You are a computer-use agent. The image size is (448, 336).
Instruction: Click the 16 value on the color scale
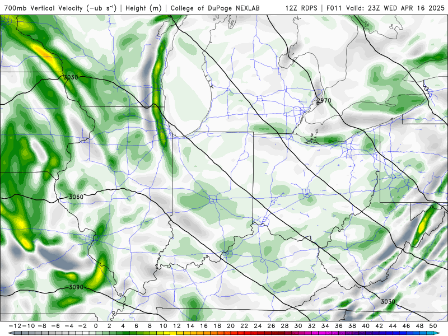click(204, 326)
